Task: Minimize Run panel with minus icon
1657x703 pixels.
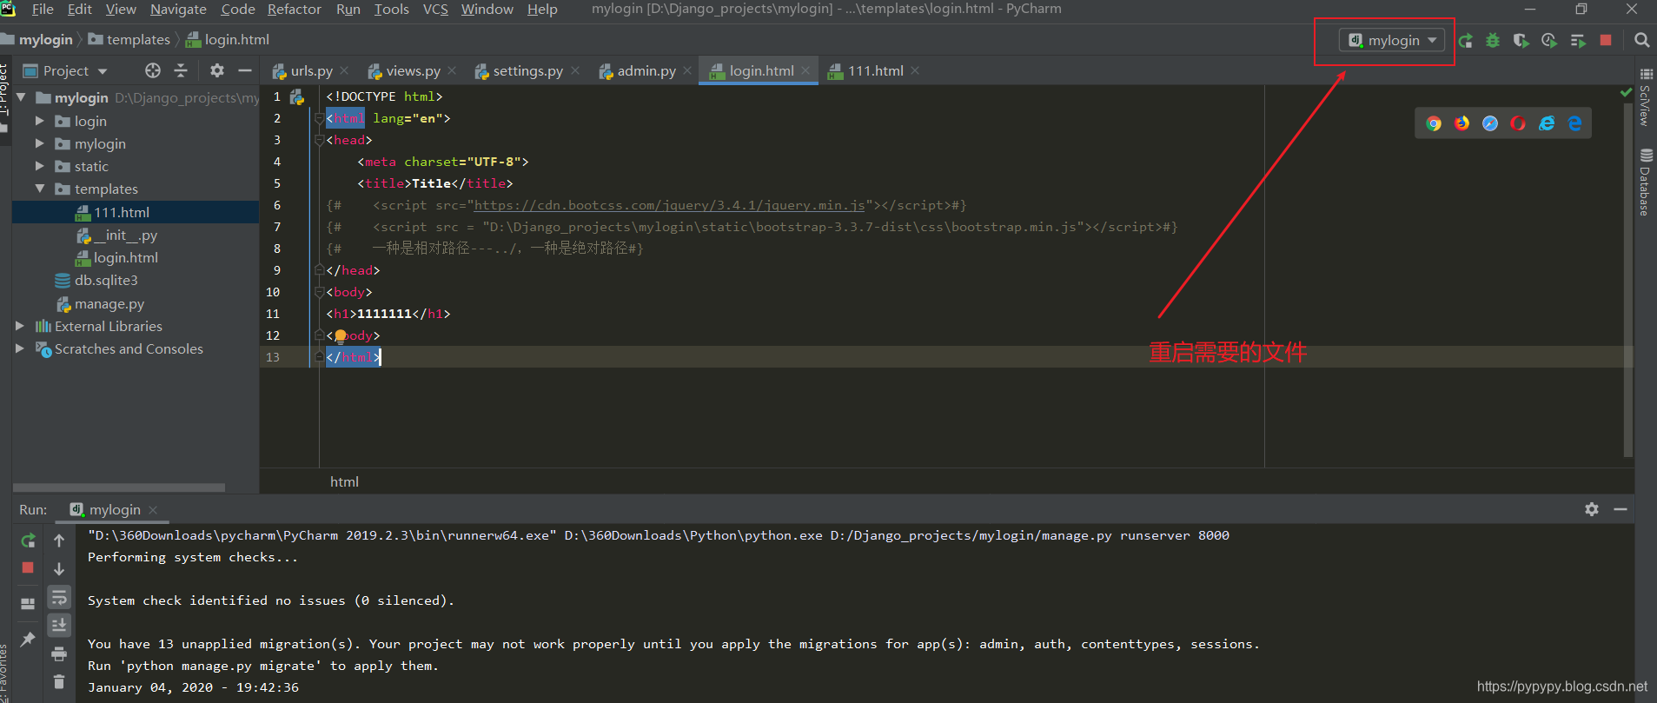Action: point(1621,509)
